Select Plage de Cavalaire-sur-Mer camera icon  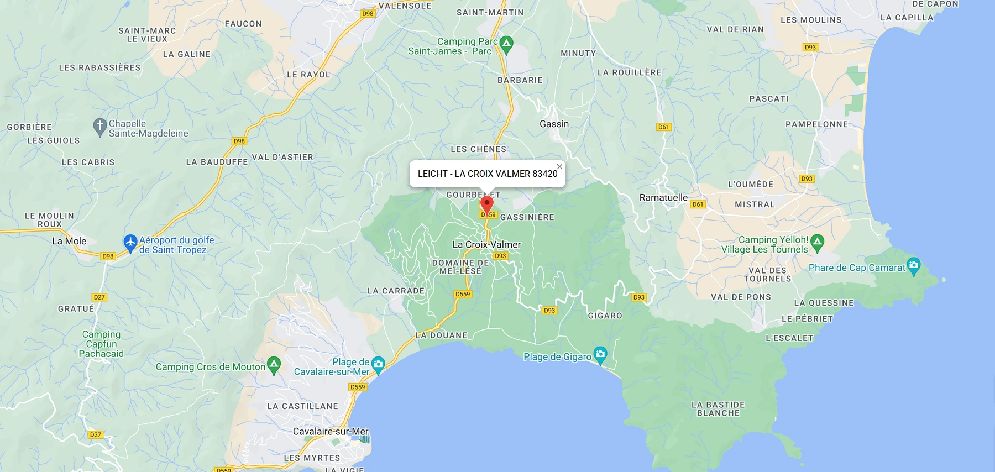(378, 364)
